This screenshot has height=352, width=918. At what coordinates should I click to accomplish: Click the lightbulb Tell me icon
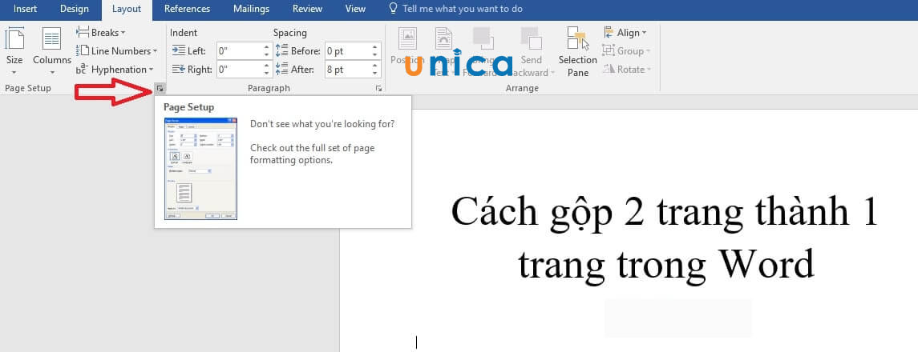(x=394, y=9)
